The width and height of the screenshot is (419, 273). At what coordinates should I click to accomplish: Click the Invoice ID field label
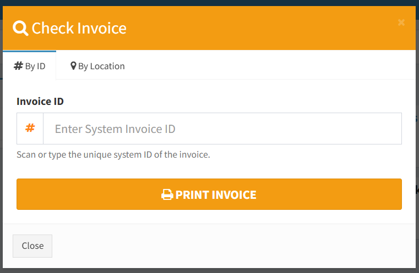[x=40, y=101]
